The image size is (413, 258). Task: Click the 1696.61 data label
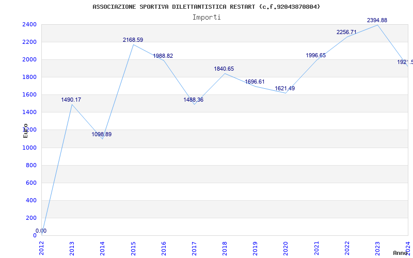click(255, 82)
